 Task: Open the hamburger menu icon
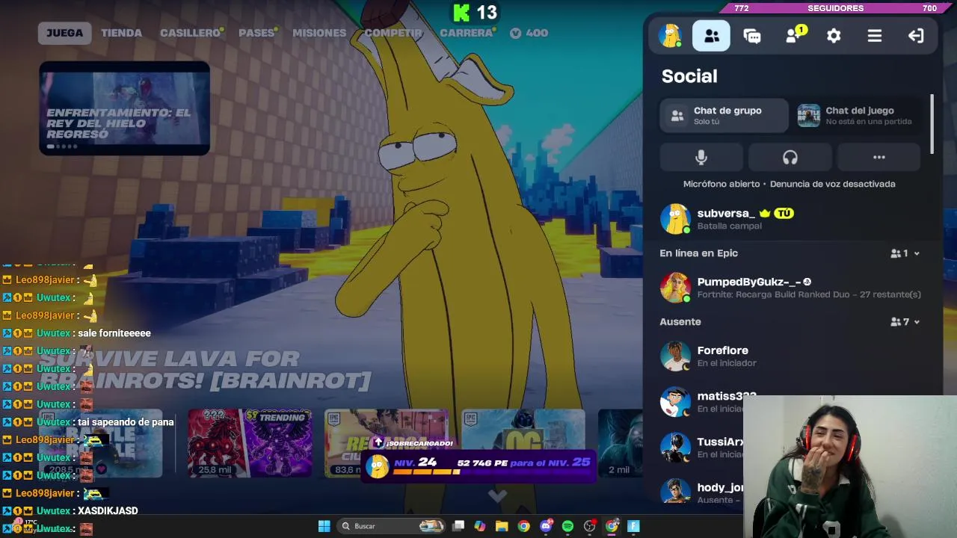874,36
